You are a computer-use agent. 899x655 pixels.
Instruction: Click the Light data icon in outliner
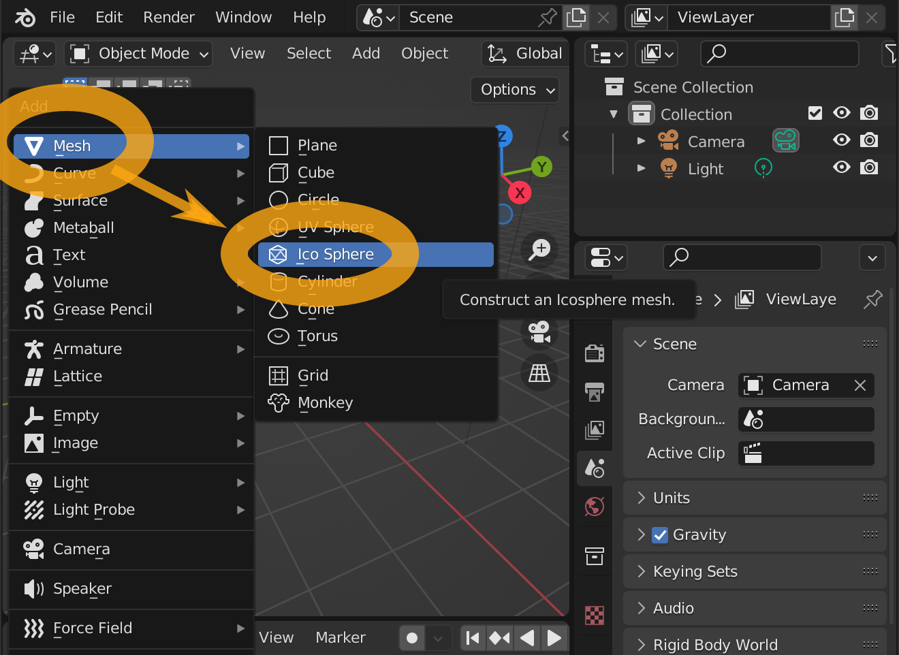[x=763, y=167]
